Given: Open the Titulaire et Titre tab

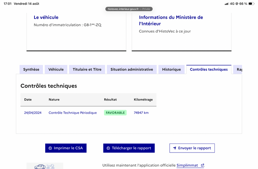Looking at the screenshot, I should 87,70.
